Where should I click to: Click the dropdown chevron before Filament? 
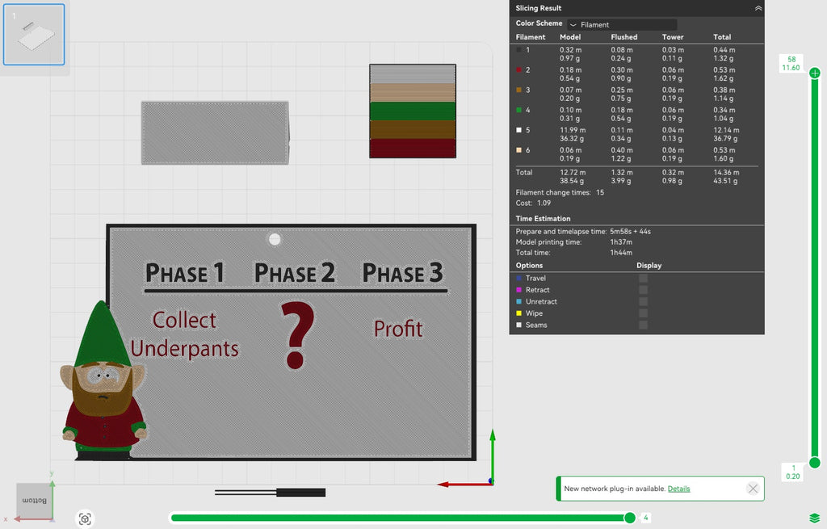573,25
